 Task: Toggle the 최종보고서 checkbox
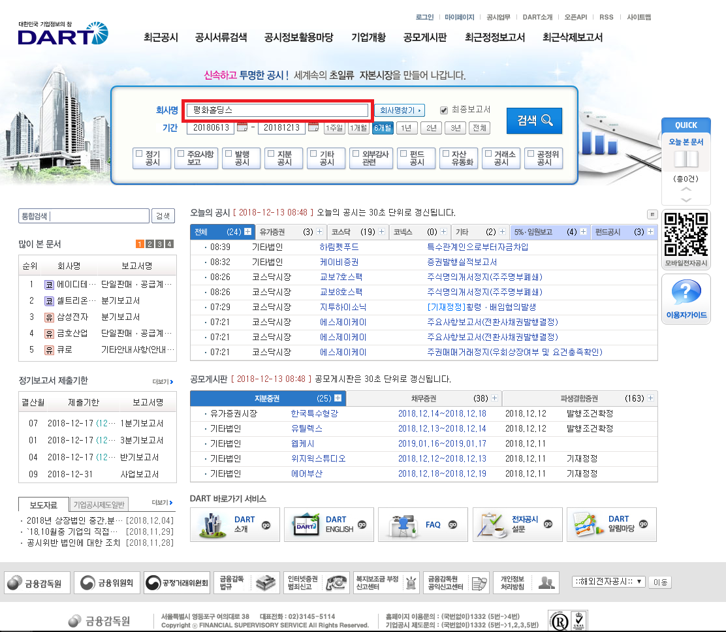[x=443, y=110]
